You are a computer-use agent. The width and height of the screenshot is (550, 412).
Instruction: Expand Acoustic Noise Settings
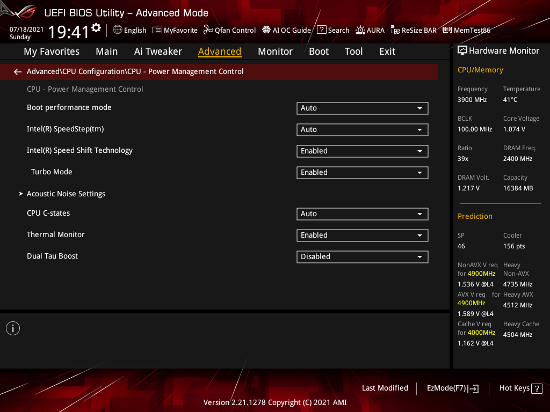pos(66,194)
